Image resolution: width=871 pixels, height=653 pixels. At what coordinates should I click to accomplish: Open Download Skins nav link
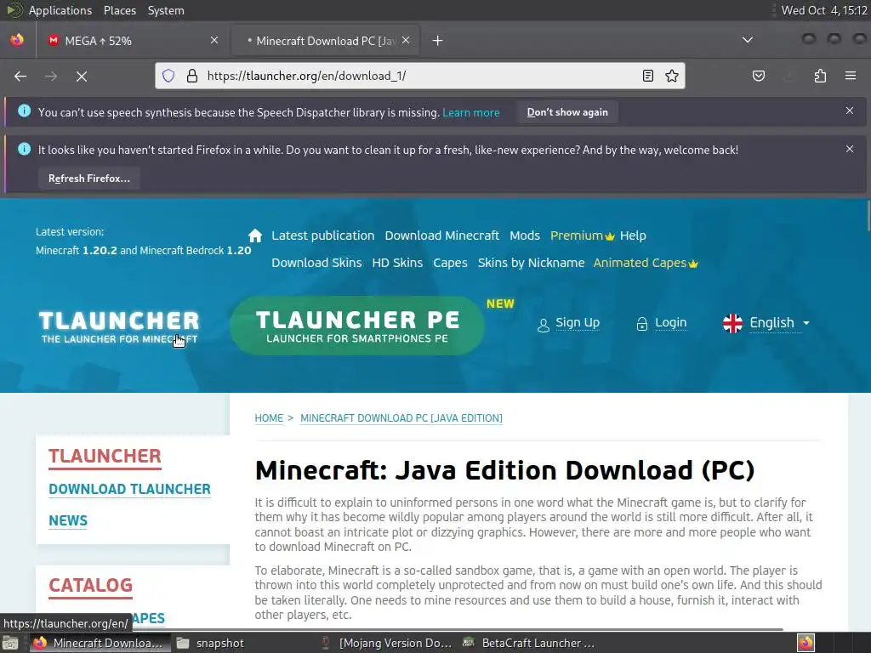click(316, 263)
